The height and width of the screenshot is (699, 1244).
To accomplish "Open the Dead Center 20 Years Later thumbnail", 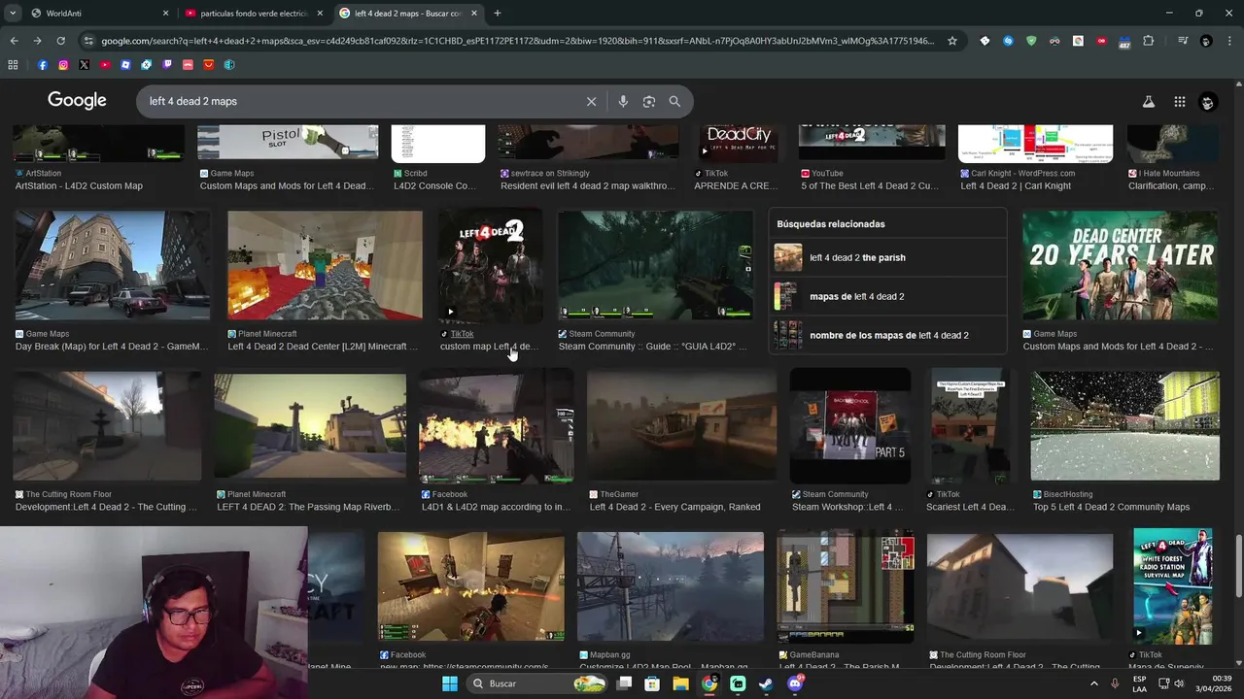I will click(x=1120, y=265).
